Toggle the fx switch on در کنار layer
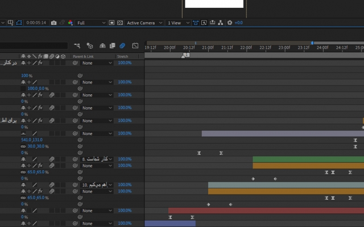The width and height of the screenshot is (364, 227). tap(40, 63)
